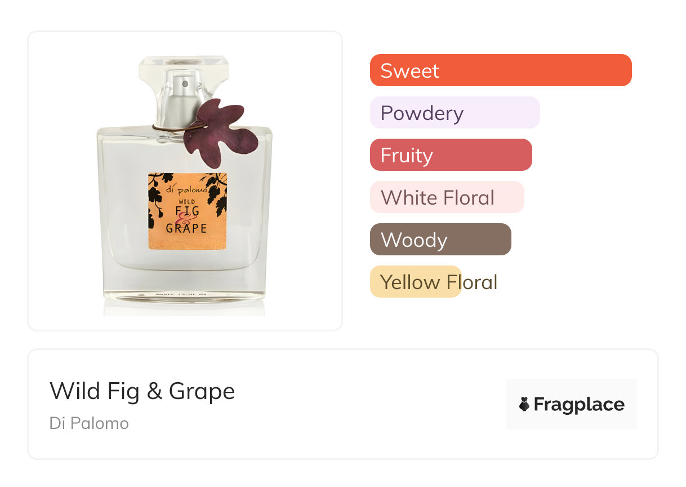This screenshot has width=686, height=487.
Task: Choose the White Floral accord bar
Action: click(x=447, y=197)
